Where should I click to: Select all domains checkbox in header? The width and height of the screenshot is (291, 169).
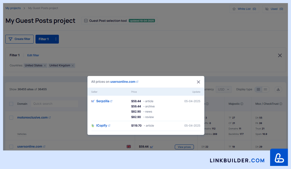11,104
